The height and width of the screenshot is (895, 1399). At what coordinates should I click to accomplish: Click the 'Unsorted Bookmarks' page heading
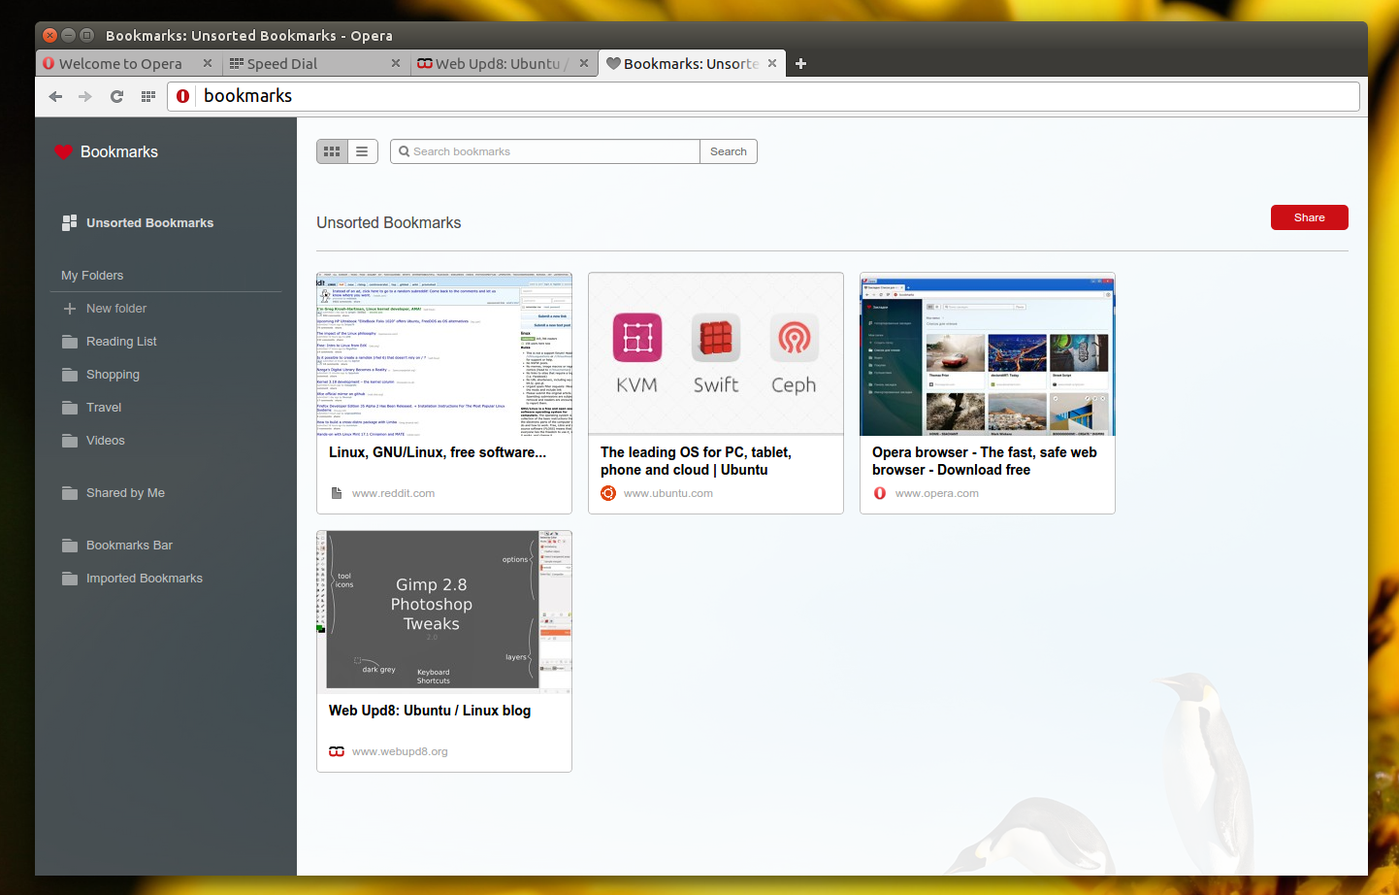click(x=389, y=223)
